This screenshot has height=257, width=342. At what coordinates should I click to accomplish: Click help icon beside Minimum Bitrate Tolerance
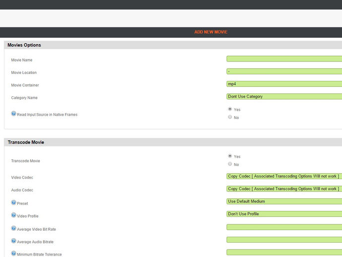[x=13, y=254]
